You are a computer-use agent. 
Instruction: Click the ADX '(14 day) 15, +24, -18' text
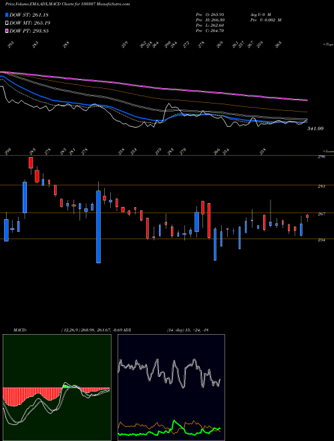(x=188, y=330)
